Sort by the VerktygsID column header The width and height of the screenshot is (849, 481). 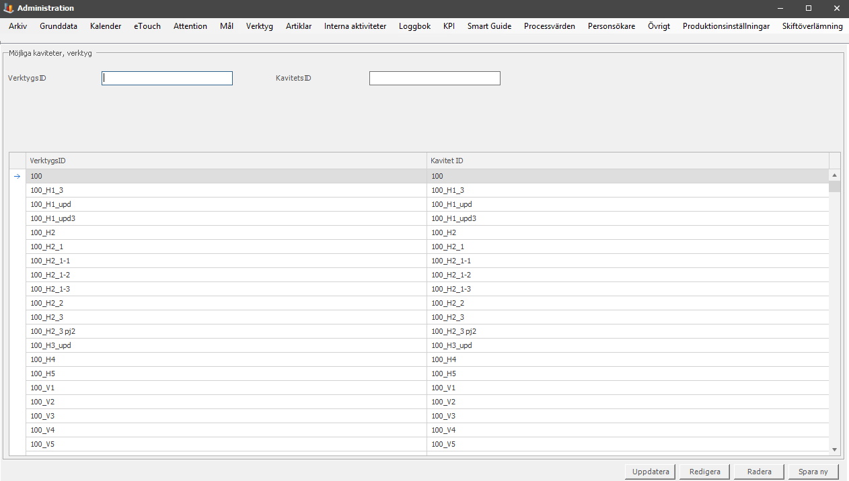[226, 161]
